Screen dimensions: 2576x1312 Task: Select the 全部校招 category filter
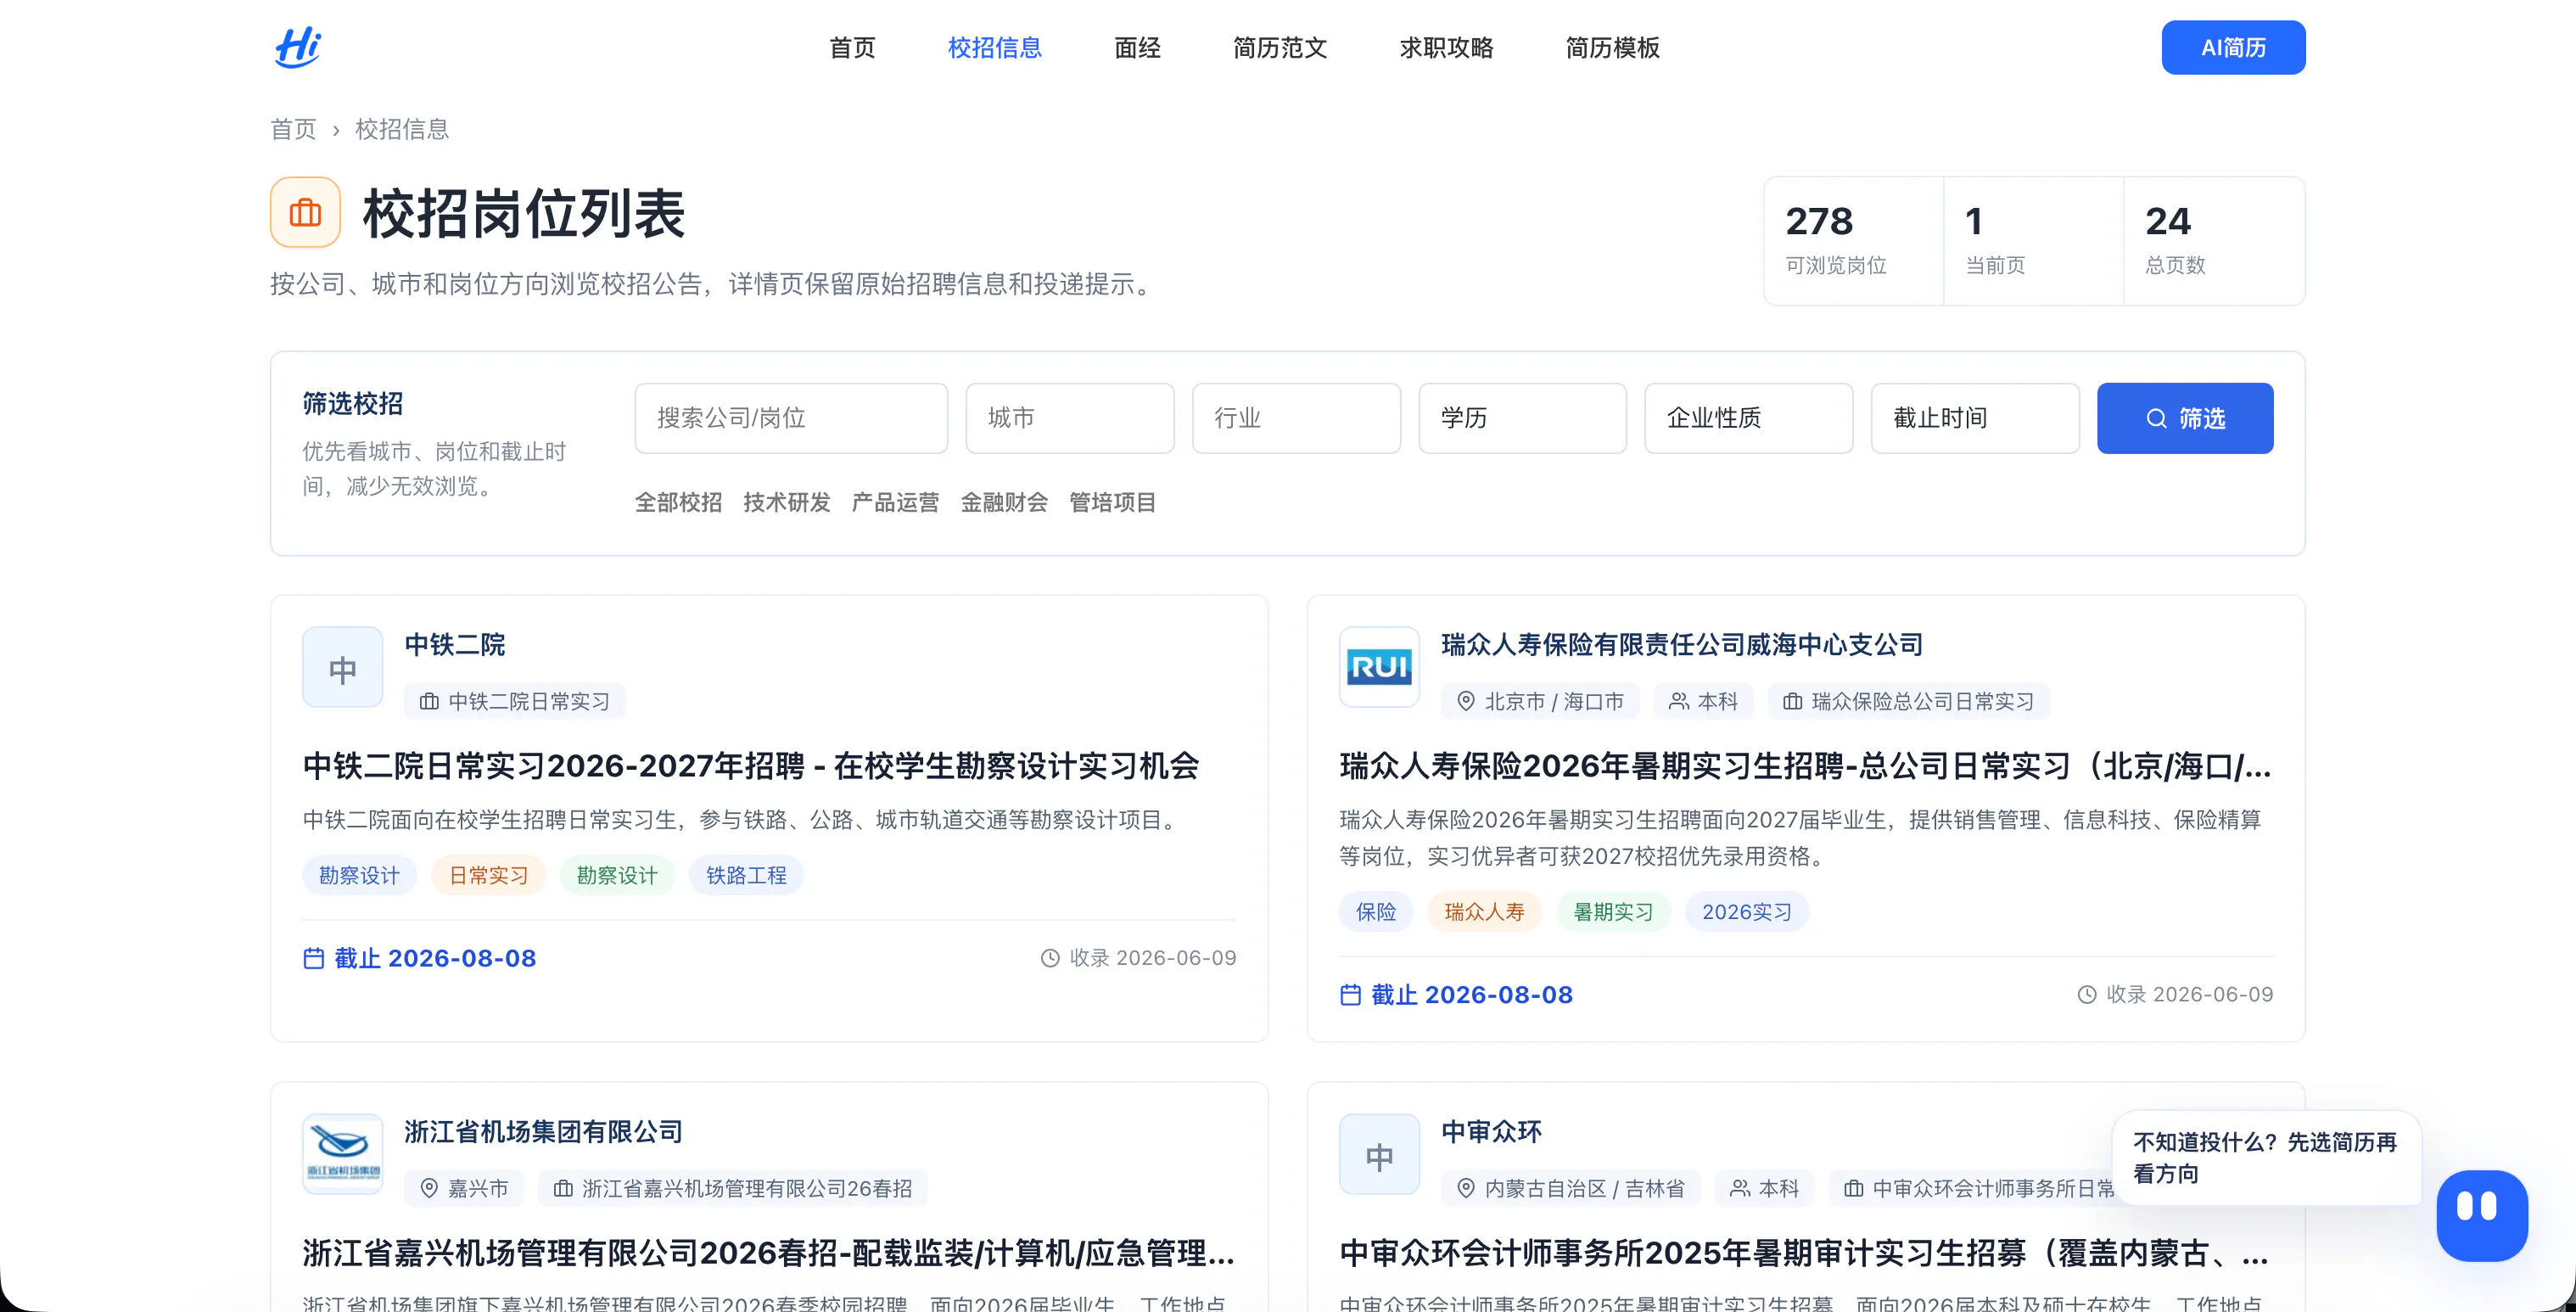678,502
